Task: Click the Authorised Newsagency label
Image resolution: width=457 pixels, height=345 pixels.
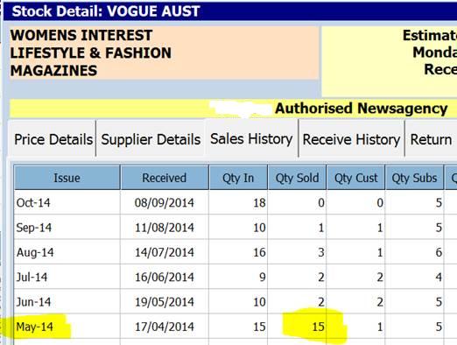Action: [362, 109]
